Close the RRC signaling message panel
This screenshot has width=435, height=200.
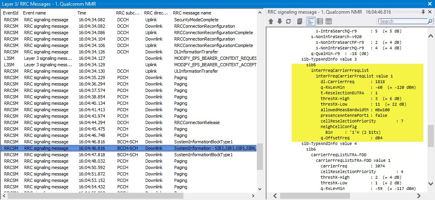tap(430, 12)
